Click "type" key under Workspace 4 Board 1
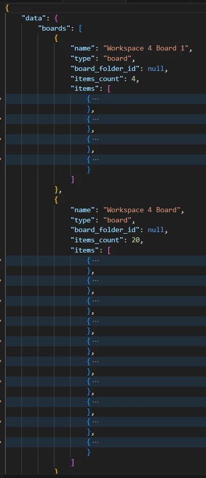 click(x=82, y=59)
